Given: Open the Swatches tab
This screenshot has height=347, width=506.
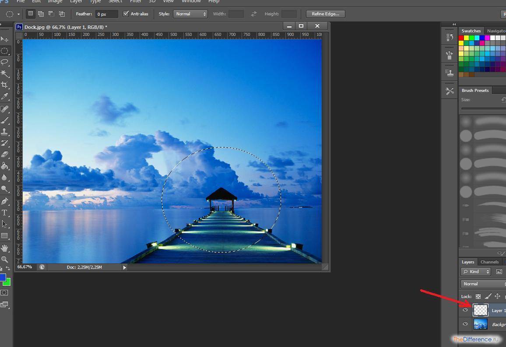Looking at the screenshot, I should click(471, 31).
